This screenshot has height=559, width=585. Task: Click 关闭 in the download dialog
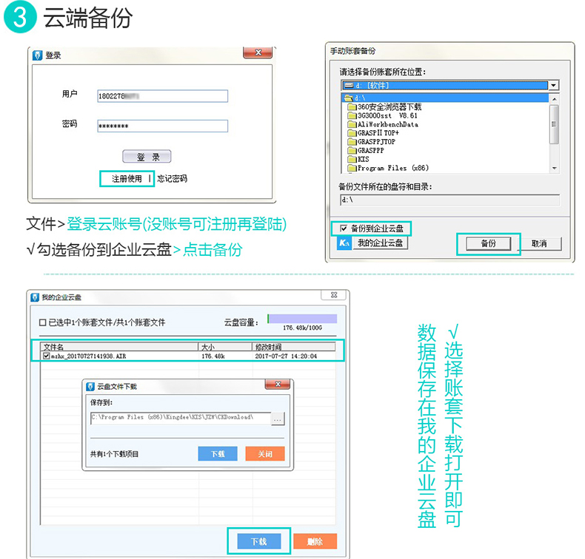265,454
